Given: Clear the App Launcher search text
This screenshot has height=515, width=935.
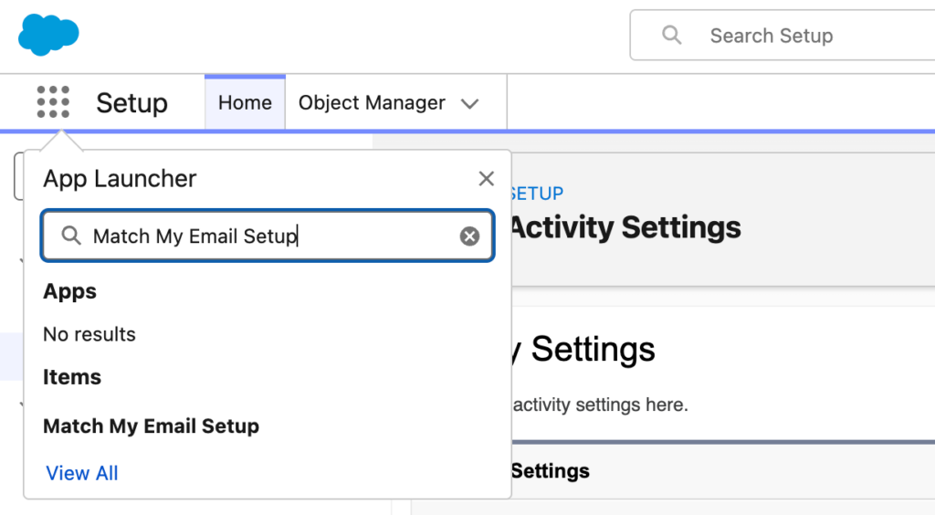Looking at the screenshot, I should [x=469, y=236].
